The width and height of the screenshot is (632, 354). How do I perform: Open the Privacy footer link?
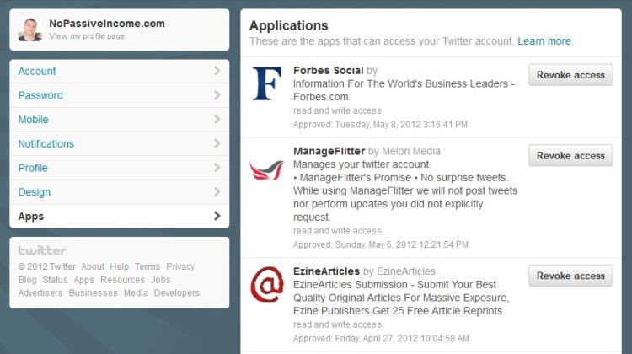180,266
